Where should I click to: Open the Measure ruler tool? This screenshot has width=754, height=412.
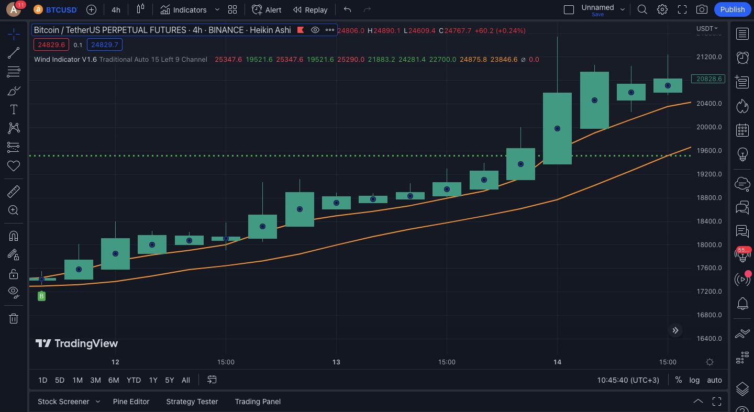point(14,192)
